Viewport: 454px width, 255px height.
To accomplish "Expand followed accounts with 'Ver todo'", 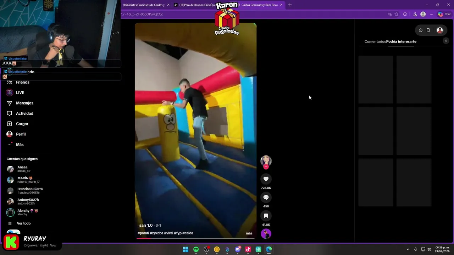I will (x=24, y=223).
